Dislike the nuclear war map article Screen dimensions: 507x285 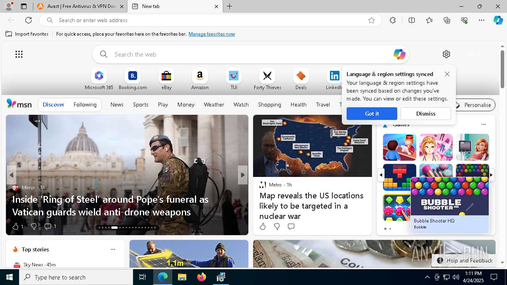pyautogui.click(x=277, y=226)
